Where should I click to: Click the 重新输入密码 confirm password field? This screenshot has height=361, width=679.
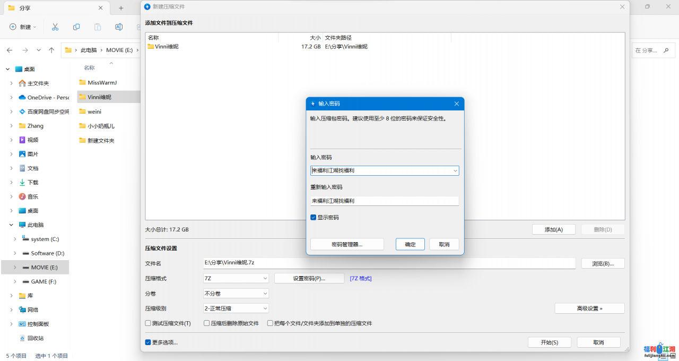[384, 201]
